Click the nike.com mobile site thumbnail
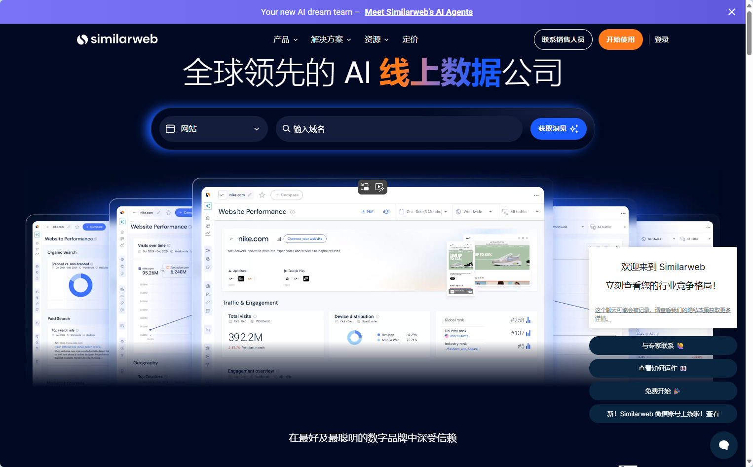The width and height of the screenshot is (753, 467). (460, 269)
